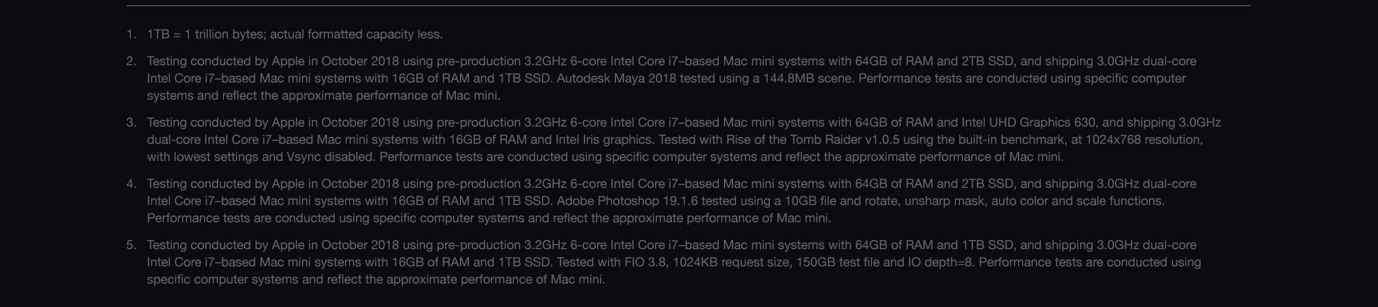Click the Intel UHD Graphics 630 text

click(1029, 123)
